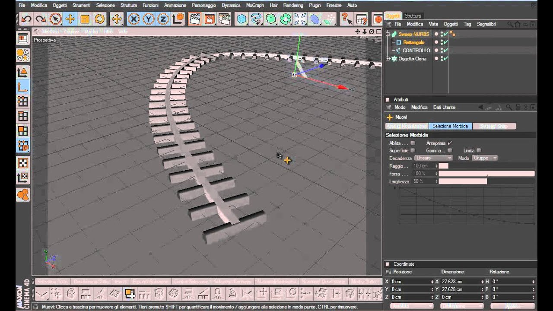Collapse the Sweep NURBS tree node

click(x=388, y=34)
